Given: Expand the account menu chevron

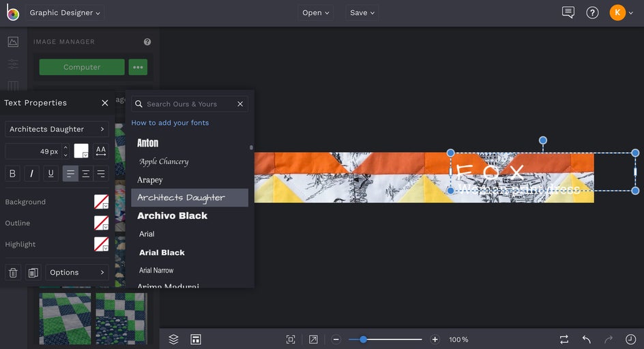Looking at the screenshot, I should pyautogui.click(x=631, y=13).
